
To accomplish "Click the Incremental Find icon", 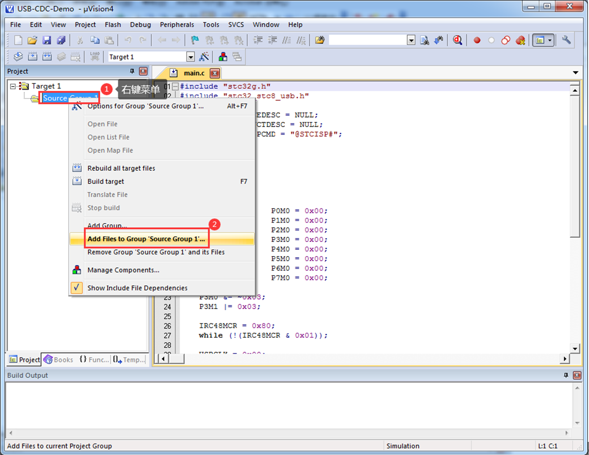I will click(x=439, y=40).
